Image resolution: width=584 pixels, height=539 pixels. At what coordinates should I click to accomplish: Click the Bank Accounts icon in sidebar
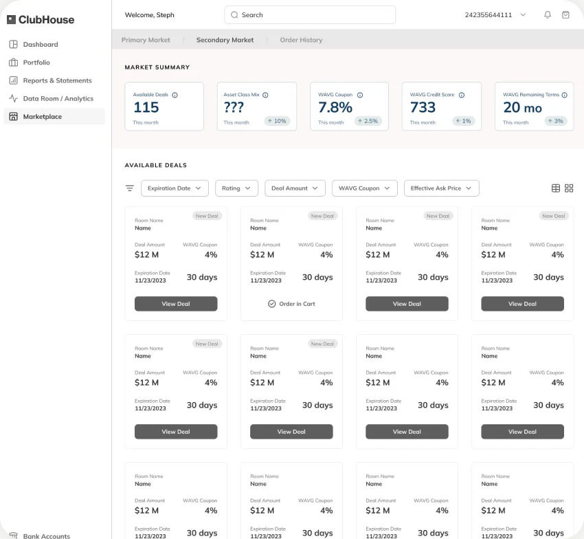coord(14,536)
